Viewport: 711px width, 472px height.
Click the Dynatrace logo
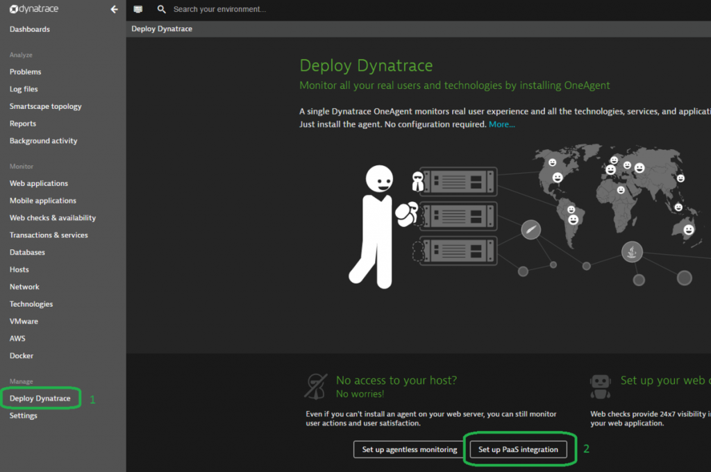34,8
